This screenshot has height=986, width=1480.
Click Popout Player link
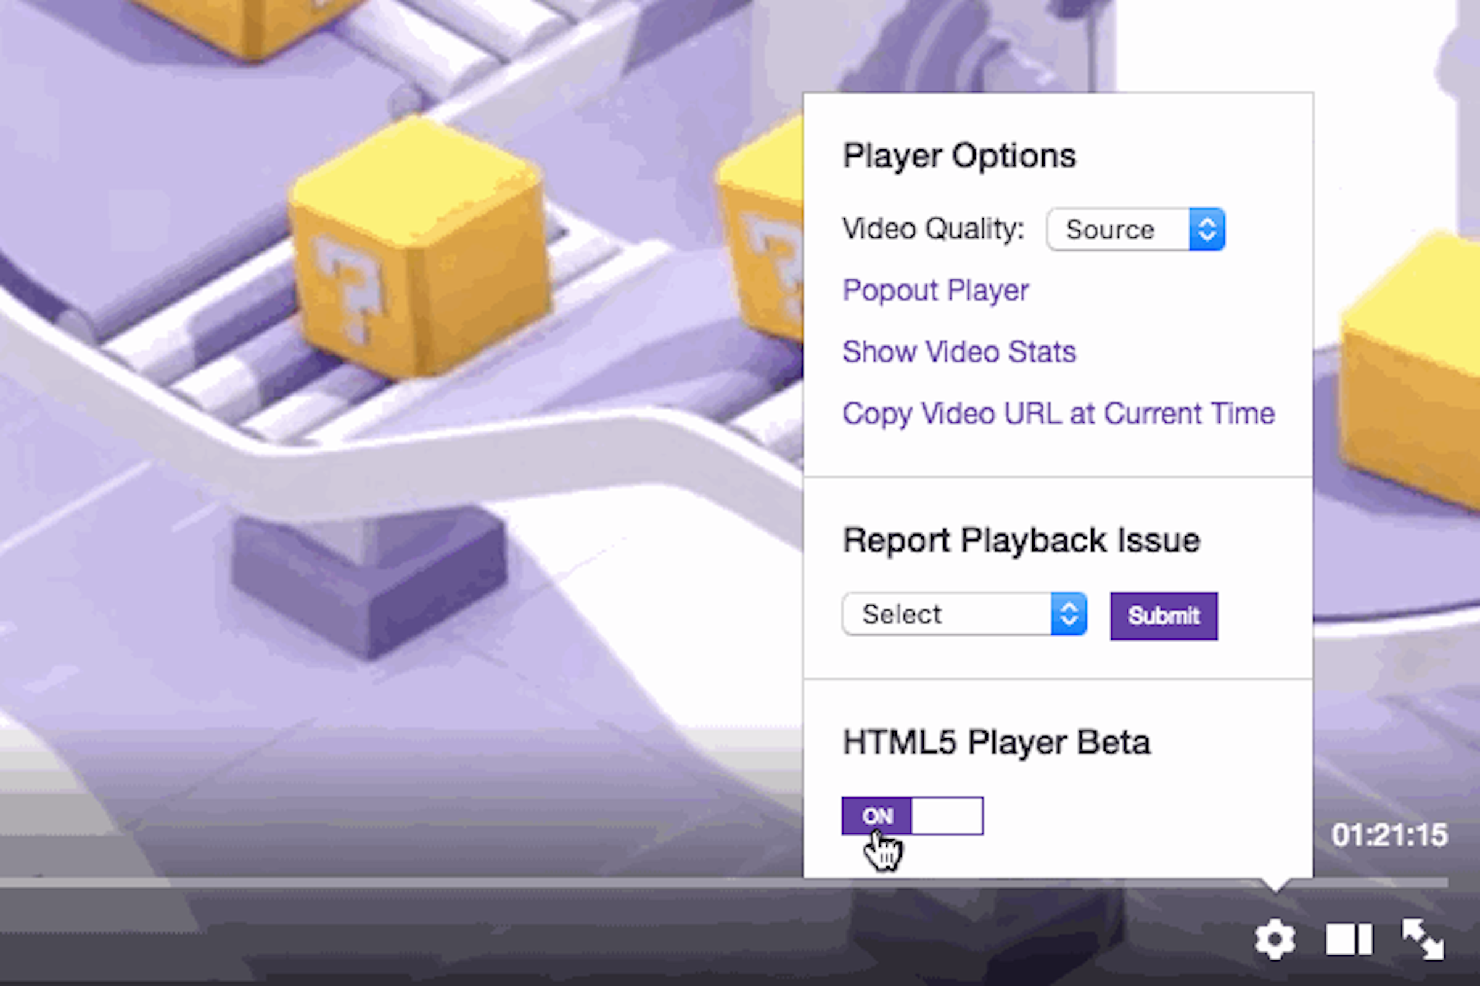coord(936,290)
